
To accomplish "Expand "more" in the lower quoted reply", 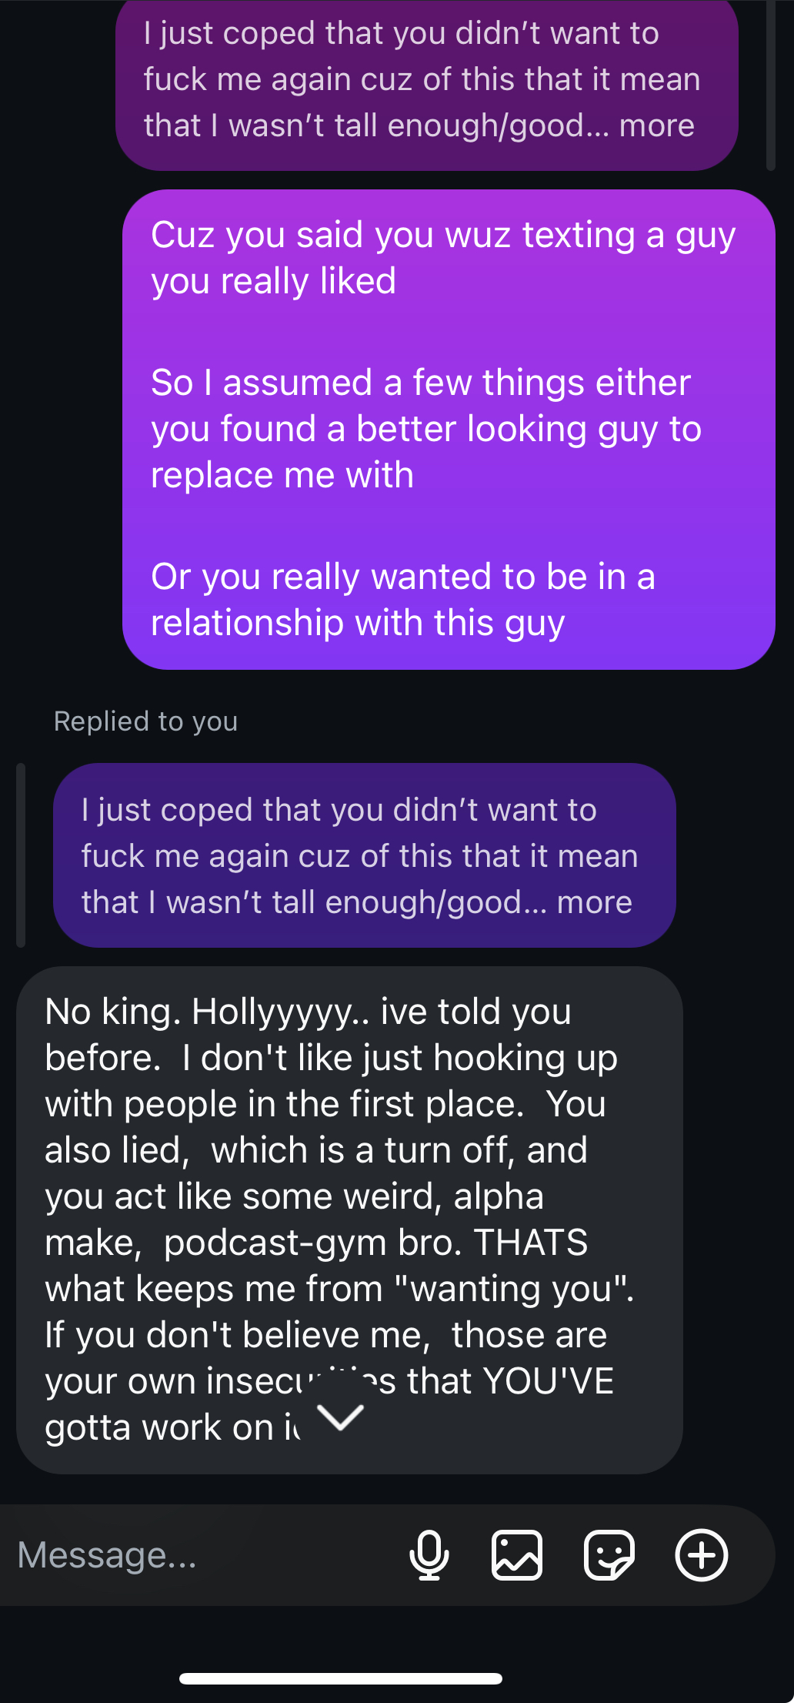I will 595,902.
